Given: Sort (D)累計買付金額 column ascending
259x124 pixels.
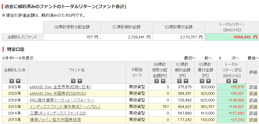Looking at the screenshot, I should point(202,81).
